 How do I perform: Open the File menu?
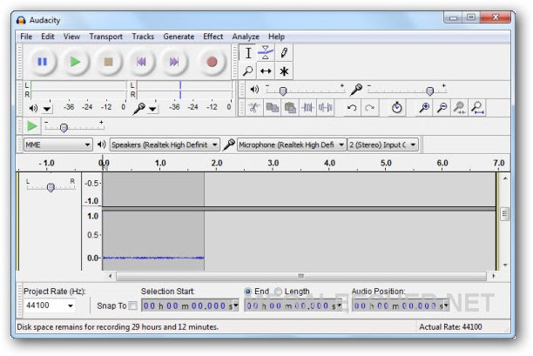click(26, 37)
